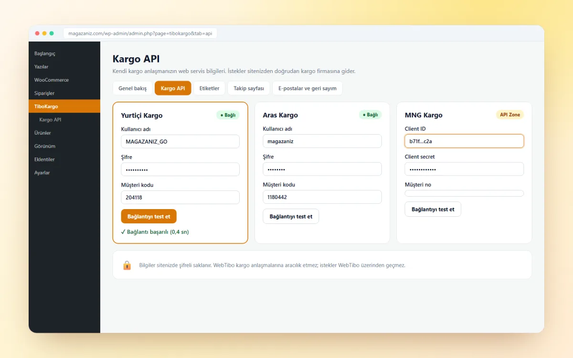Open Siparişler in the sidebar
The width and height of the screenshot is (573, 358).
(x=64, y=93)
